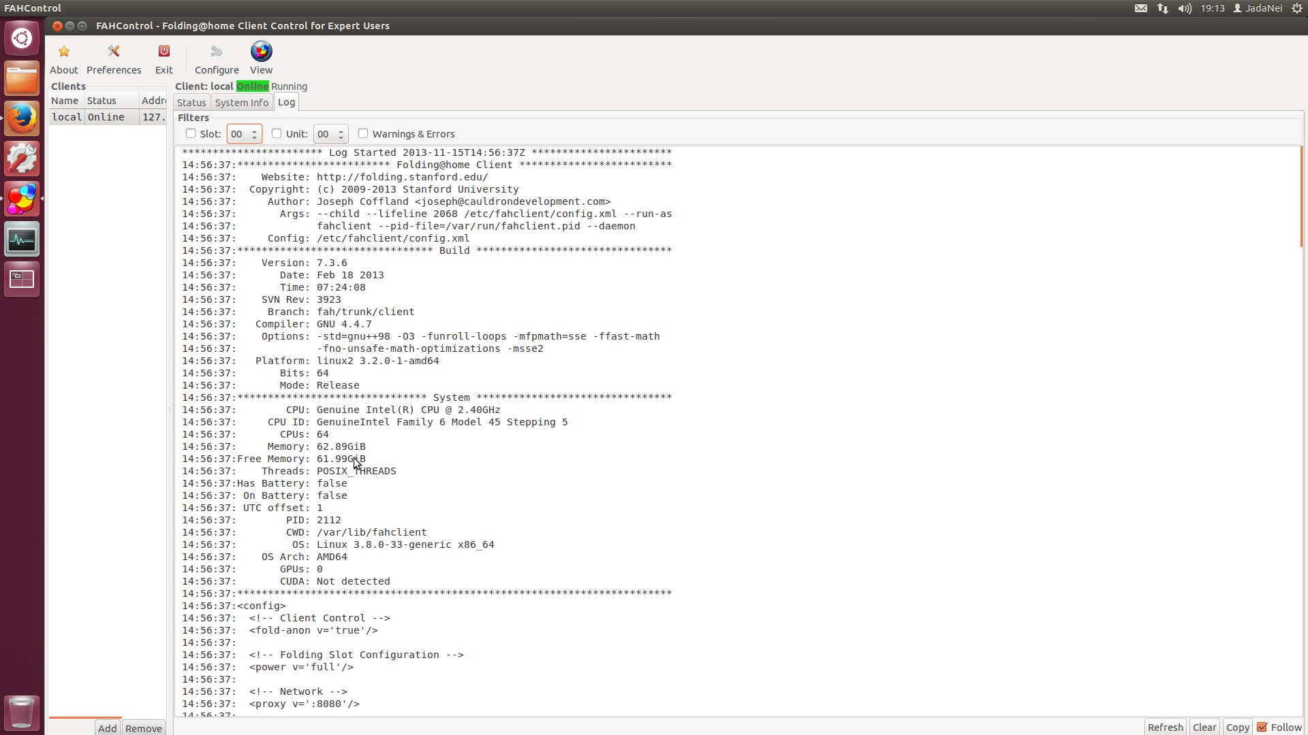Image resolution: width=1308 pixels, height=735 pixels.
Task: Switch to the System Info tab
Action: tap(242, 103)
